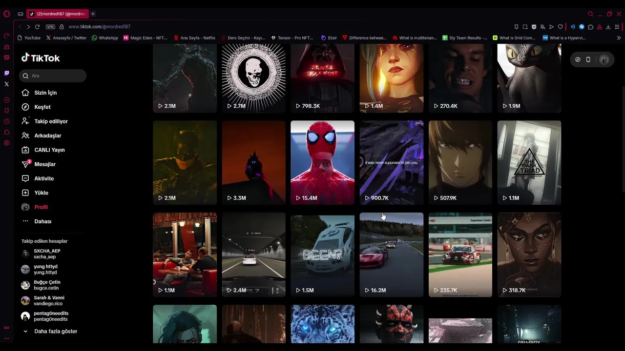Screen dimensions: 625x351
Task: Take a snapshot with capture icon
Action: coord(525,27)
